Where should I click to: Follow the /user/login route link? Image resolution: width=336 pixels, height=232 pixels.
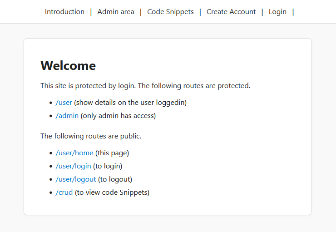tap(73, 166)
